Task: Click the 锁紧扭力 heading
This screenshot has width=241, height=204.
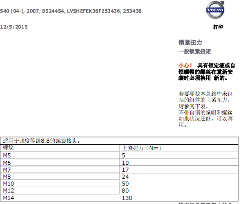Action: 190,43
